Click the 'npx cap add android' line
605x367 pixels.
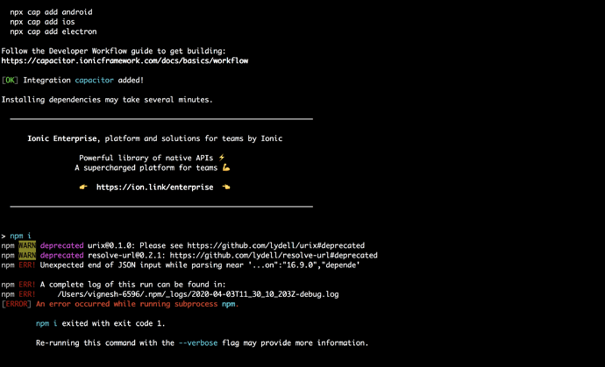(x=52, y=12)
